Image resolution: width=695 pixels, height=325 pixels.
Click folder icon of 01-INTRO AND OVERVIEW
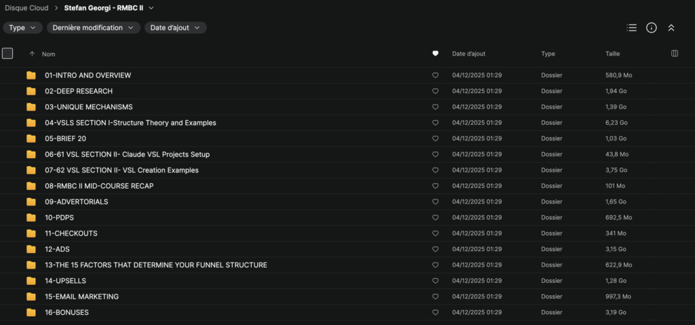tap(31, 75)
